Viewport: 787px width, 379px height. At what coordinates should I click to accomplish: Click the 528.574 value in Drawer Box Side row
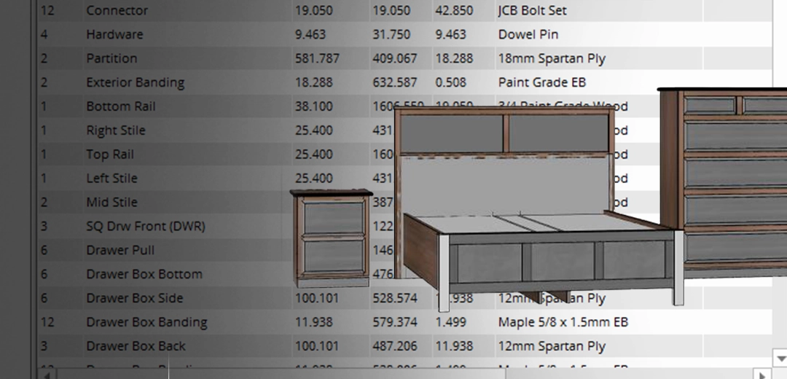(x=394, y=298)
